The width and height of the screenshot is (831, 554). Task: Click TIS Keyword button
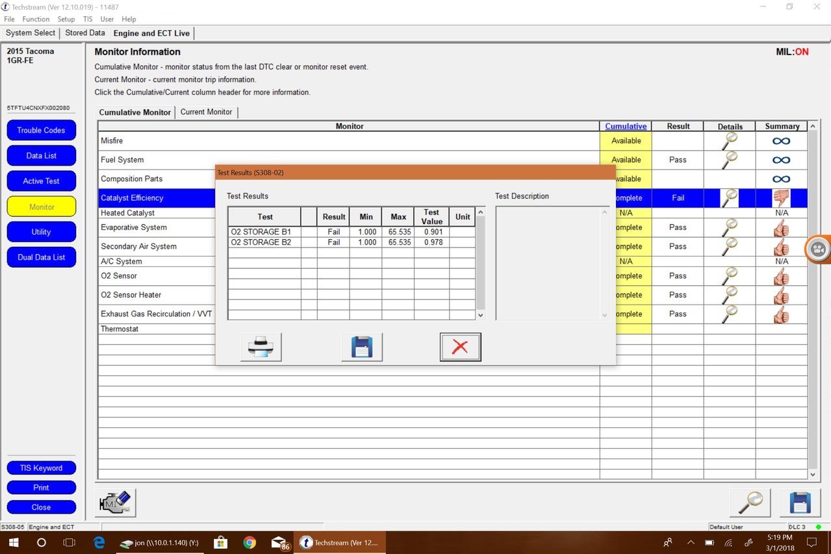coord(41,468)
